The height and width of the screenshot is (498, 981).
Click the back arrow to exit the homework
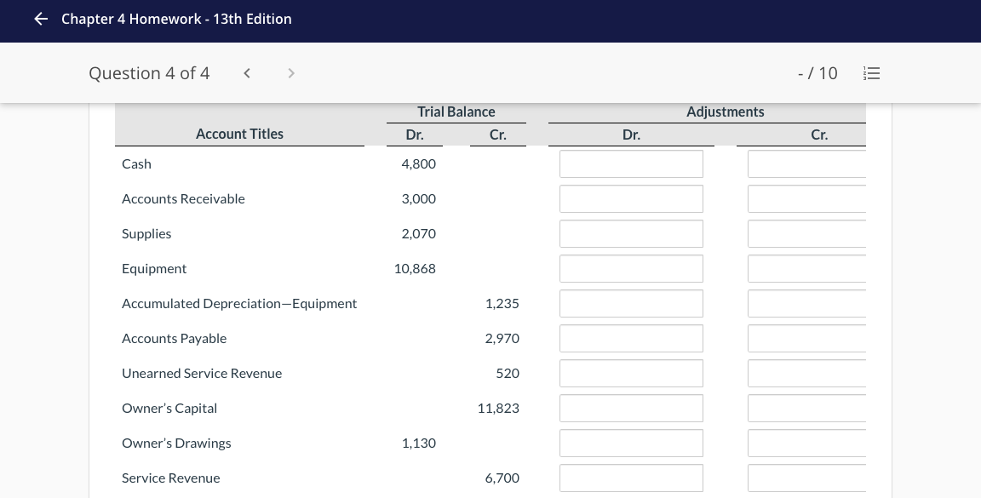pyautogui.click(x=41, y=19)
